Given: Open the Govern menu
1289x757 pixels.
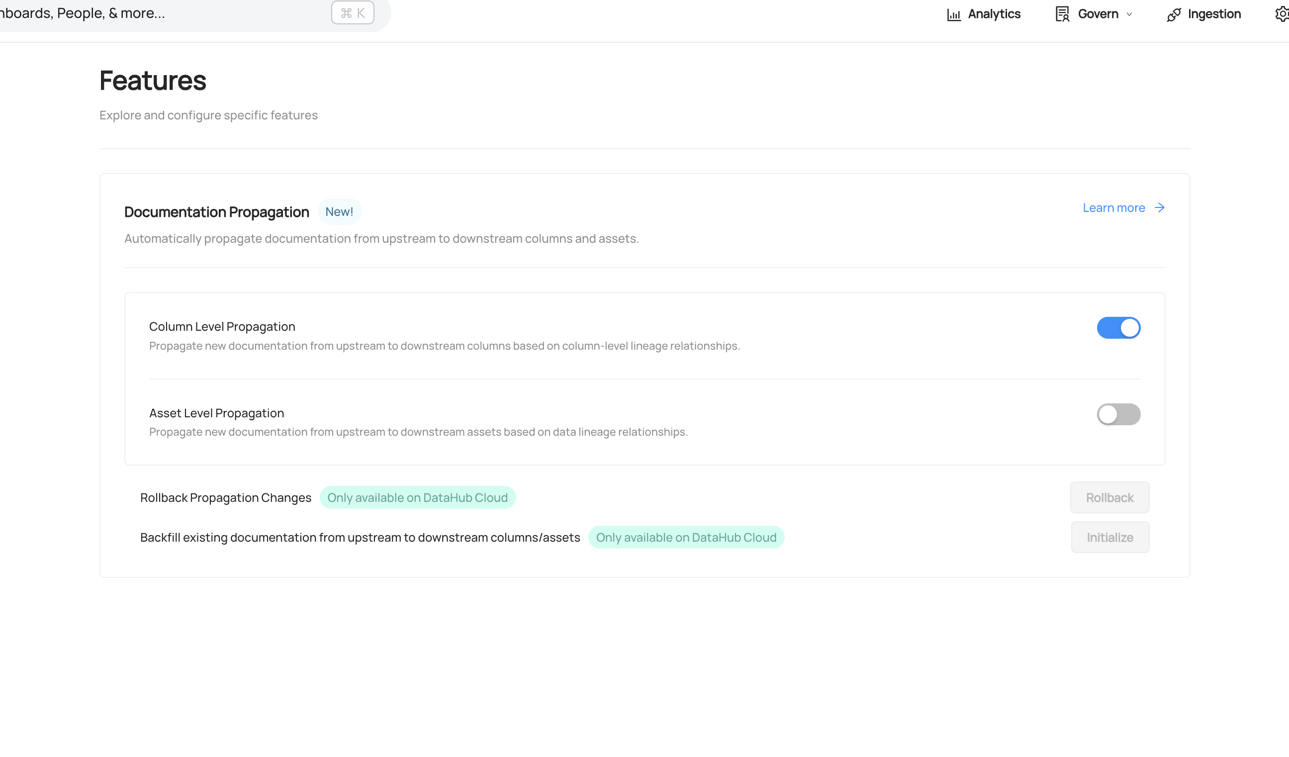Looking at the screenshot, I should (x=1098, y=14).
